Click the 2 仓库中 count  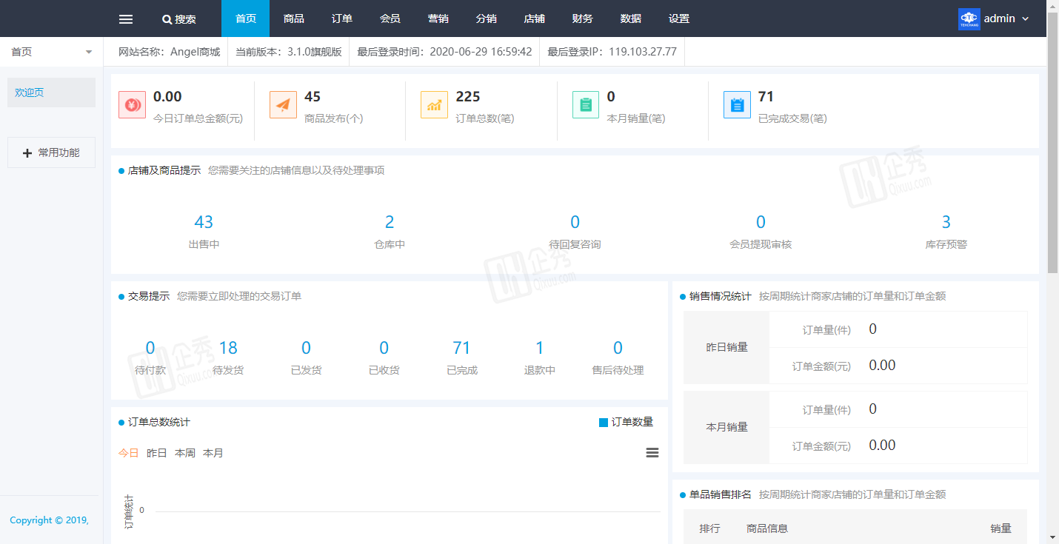pyautogui.click(x=390, y=222)
